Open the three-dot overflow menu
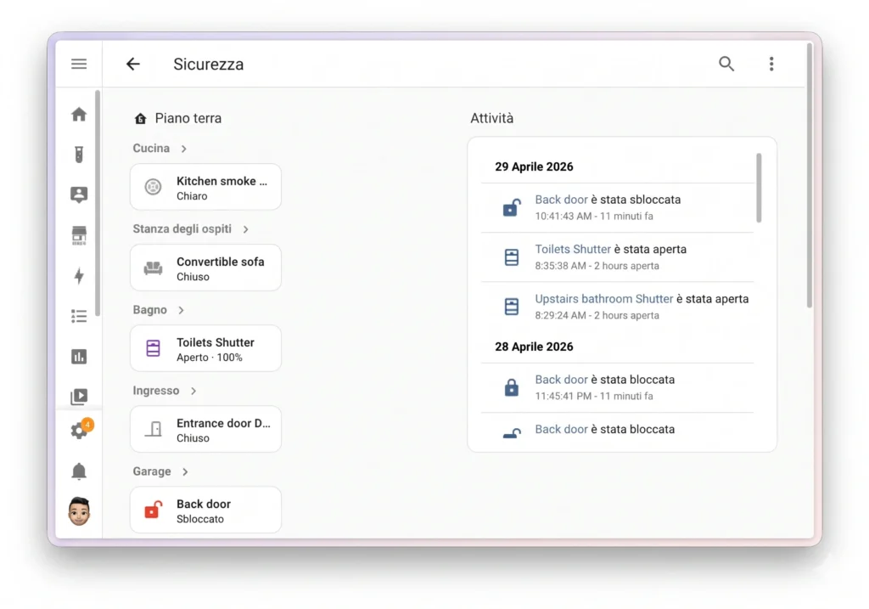 click(771, 64)
